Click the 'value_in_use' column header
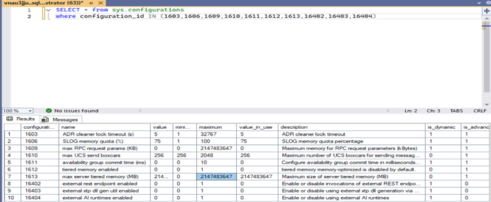Image resolution: width=491 pixels, height=202 pixels. 257,127
